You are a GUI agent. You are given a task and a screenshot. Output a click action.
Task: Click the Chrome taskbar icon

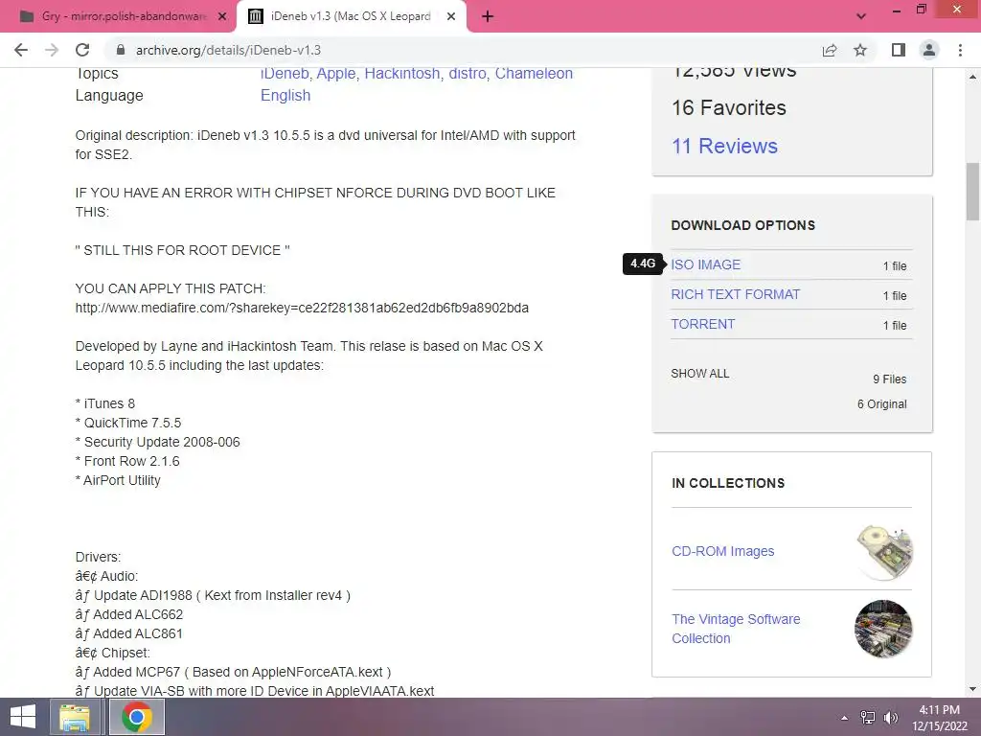[137, 717]
